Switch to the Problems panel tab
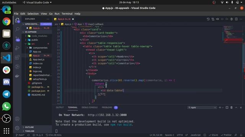The height and width of the screenshot is (137, 245). pos(107,107)
